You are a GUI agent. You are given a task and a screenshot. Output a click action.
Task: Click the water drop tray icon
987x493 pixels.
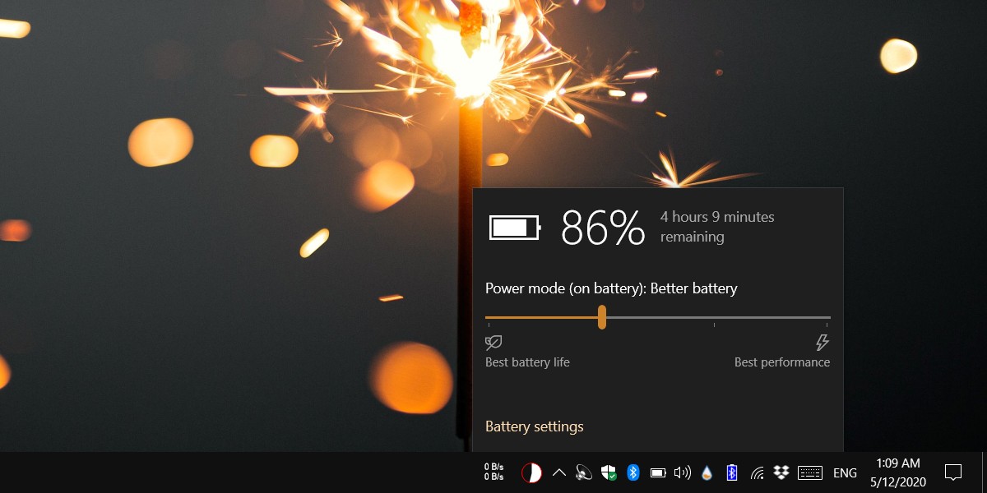coord(707,472)
